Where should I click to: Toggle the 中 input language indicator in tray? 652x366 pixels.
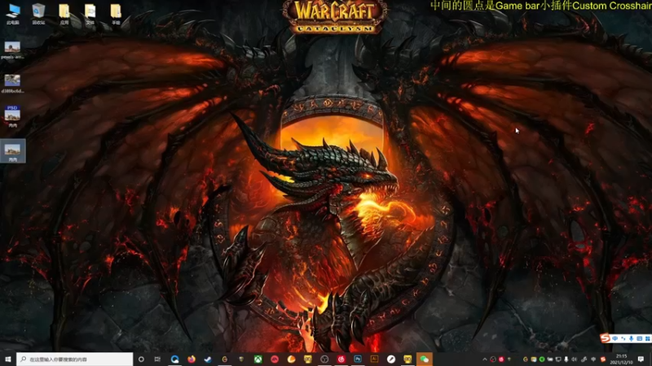pyautogui.click(x=593, y=359)
